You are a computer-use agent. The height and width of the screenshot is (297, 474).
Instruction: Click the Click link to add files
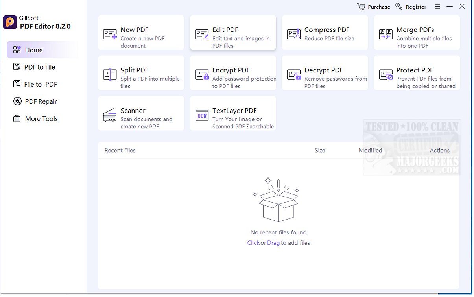[x=253, y=243]
